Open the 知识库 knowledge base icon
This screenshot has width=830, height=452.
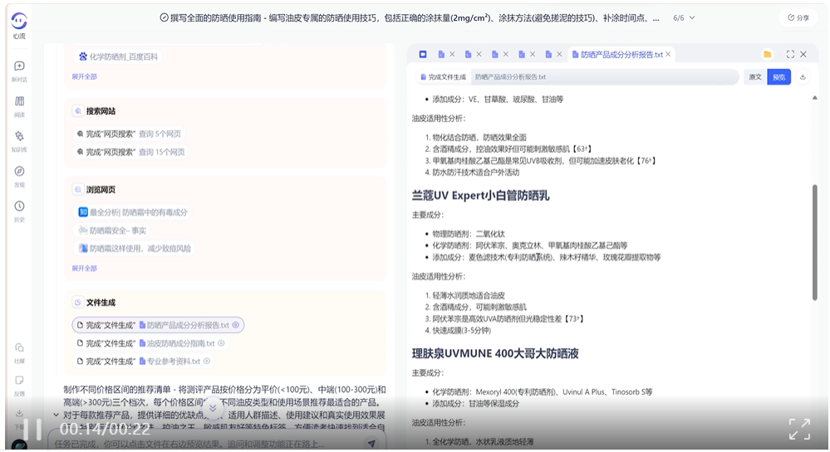click(x=19, y=136)
